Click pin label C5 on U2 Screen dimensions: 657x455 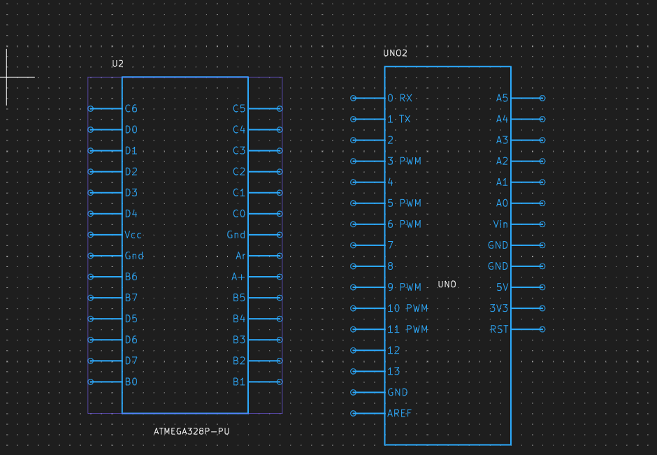pos(239,109)
